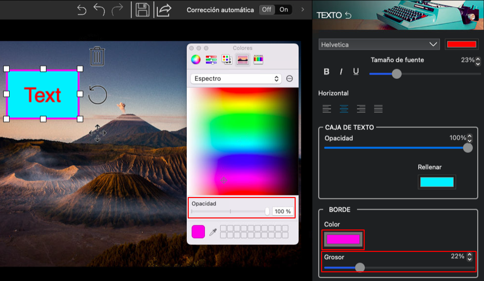Image resolution: width=484 pixels, height=281 pixels.
Task: Open the magenta border Color swatch
Action: tap(343, 239)
